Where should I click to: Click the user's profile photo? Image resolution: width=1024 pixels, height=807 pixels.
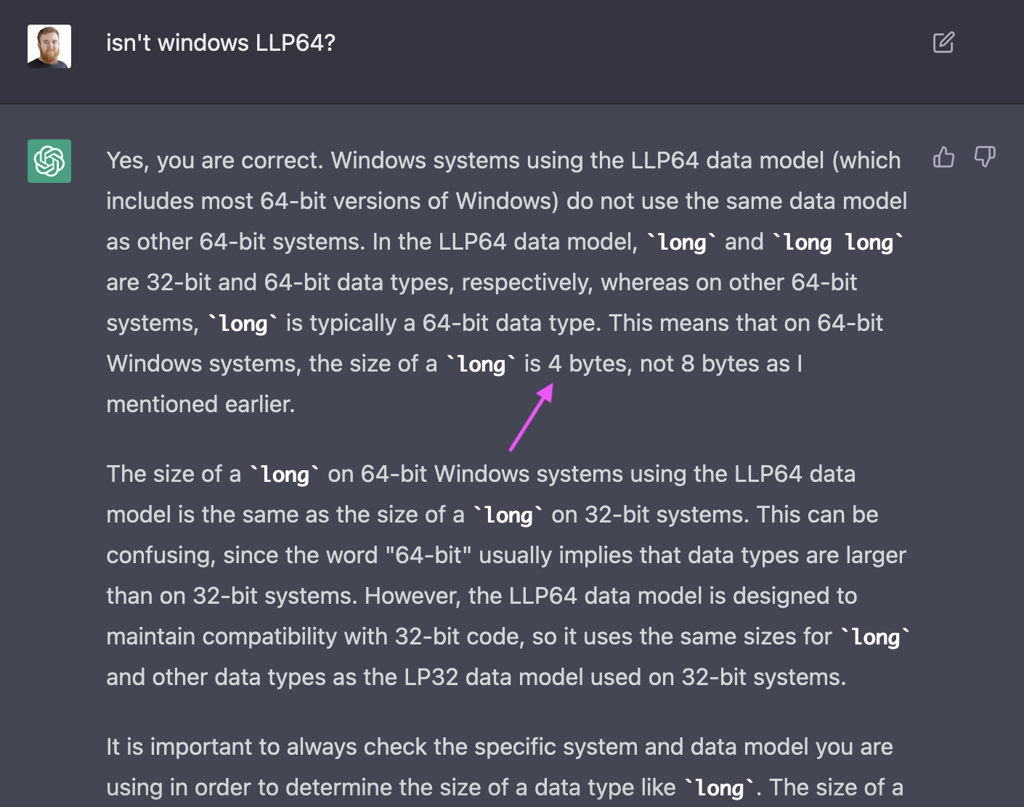point(49,46)
